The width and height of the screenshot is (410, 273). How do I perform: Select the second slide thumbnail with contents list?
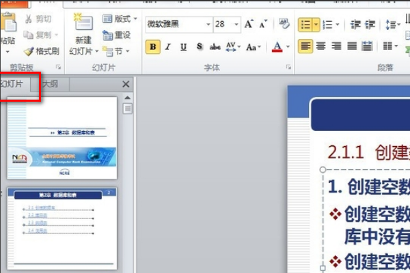pyautogui.click(x=62, y=229)
